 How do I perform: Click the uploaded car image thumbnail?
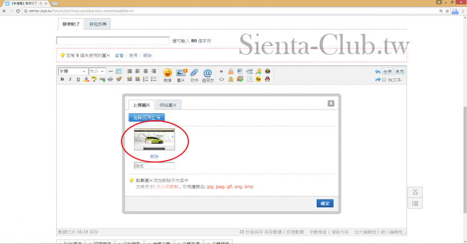pyautogui.click(x=154, y=139)
